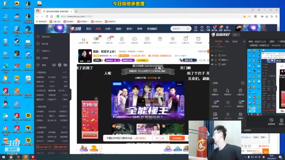Go to 首页 in Douyu navigation

click(89, 29)
